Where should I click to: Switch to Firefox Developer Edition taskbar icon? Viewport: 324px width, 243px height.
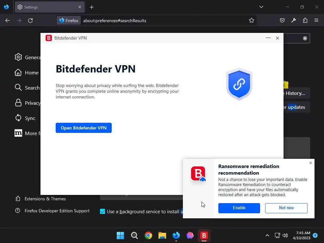176,235
